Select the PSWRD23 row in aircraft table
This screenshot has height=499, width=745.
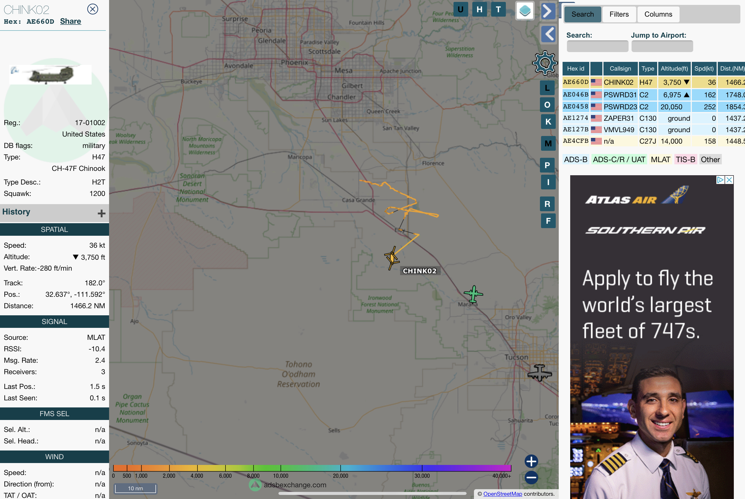pos(654,107)
